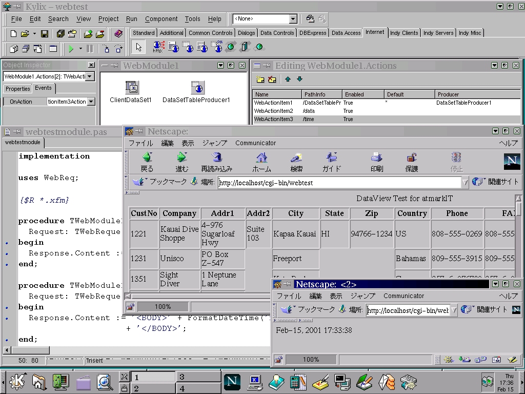Open the Component menu in Kylix
The width and height of the screenshot is (525, 394).
161,19
